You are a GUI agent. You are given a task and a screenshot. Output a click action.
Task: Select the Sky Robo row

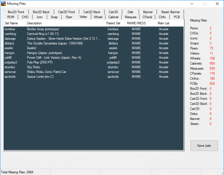(94, 67)
